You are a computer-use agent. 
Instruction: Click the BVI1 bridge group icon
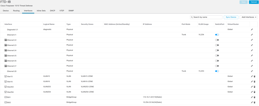click(5, 97)
